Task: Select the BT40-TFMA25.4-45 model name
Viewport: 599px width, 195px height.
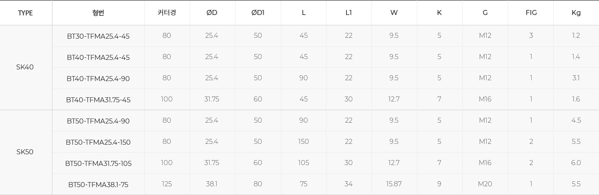Action: (x=98, y=57)
